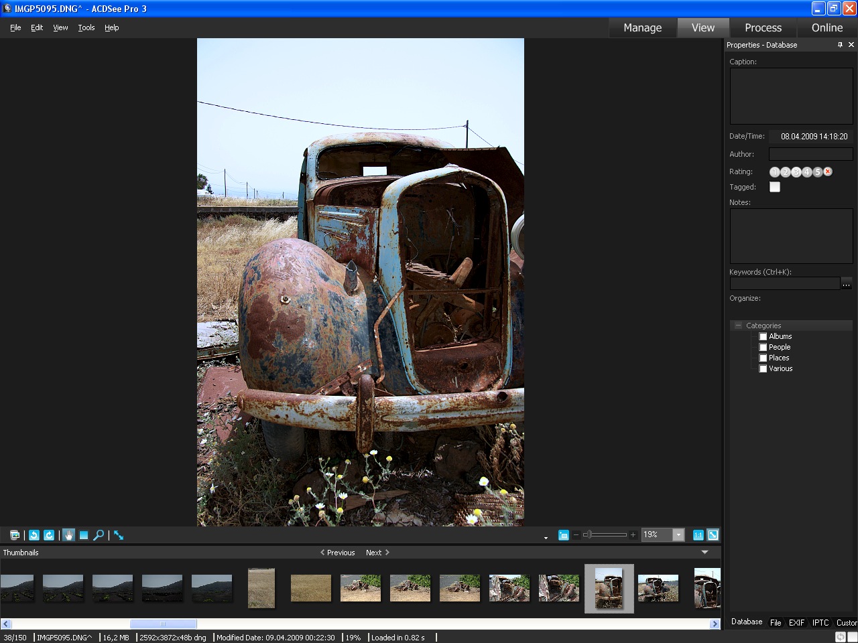Toggle the Tagged checkbox
Image resolution: width=858 pixels, height=643 pixels.
click(x=774, y=187)
